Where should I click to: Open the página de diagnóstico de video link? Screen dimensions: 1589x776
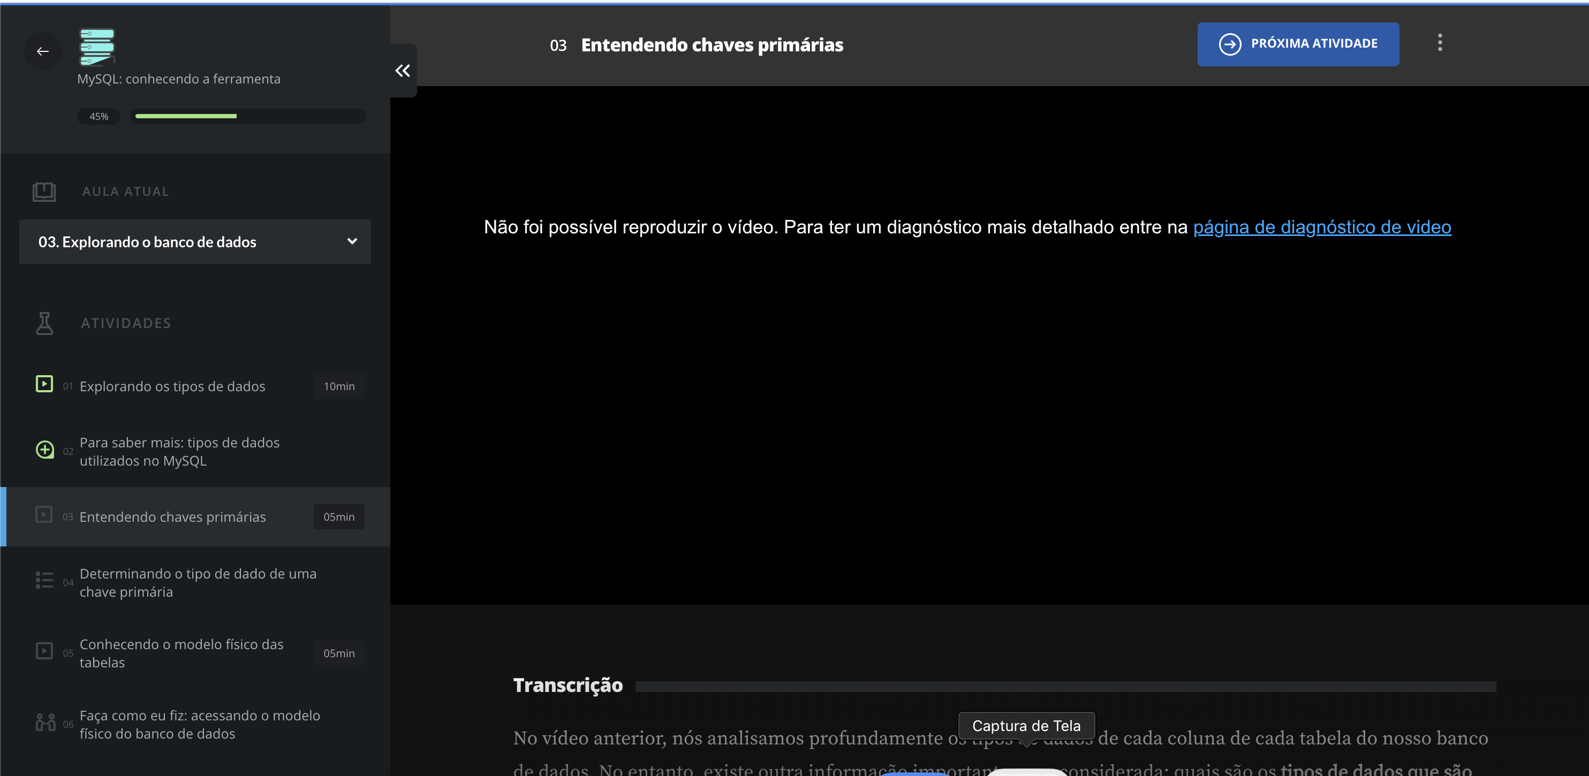click(x=1322, y=227)
